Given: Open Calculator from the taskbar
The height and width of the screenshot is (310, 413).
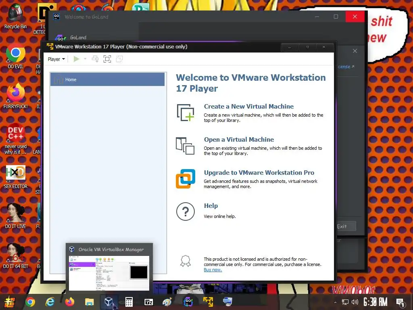Looking at the screenshot, I should (129, 302).
